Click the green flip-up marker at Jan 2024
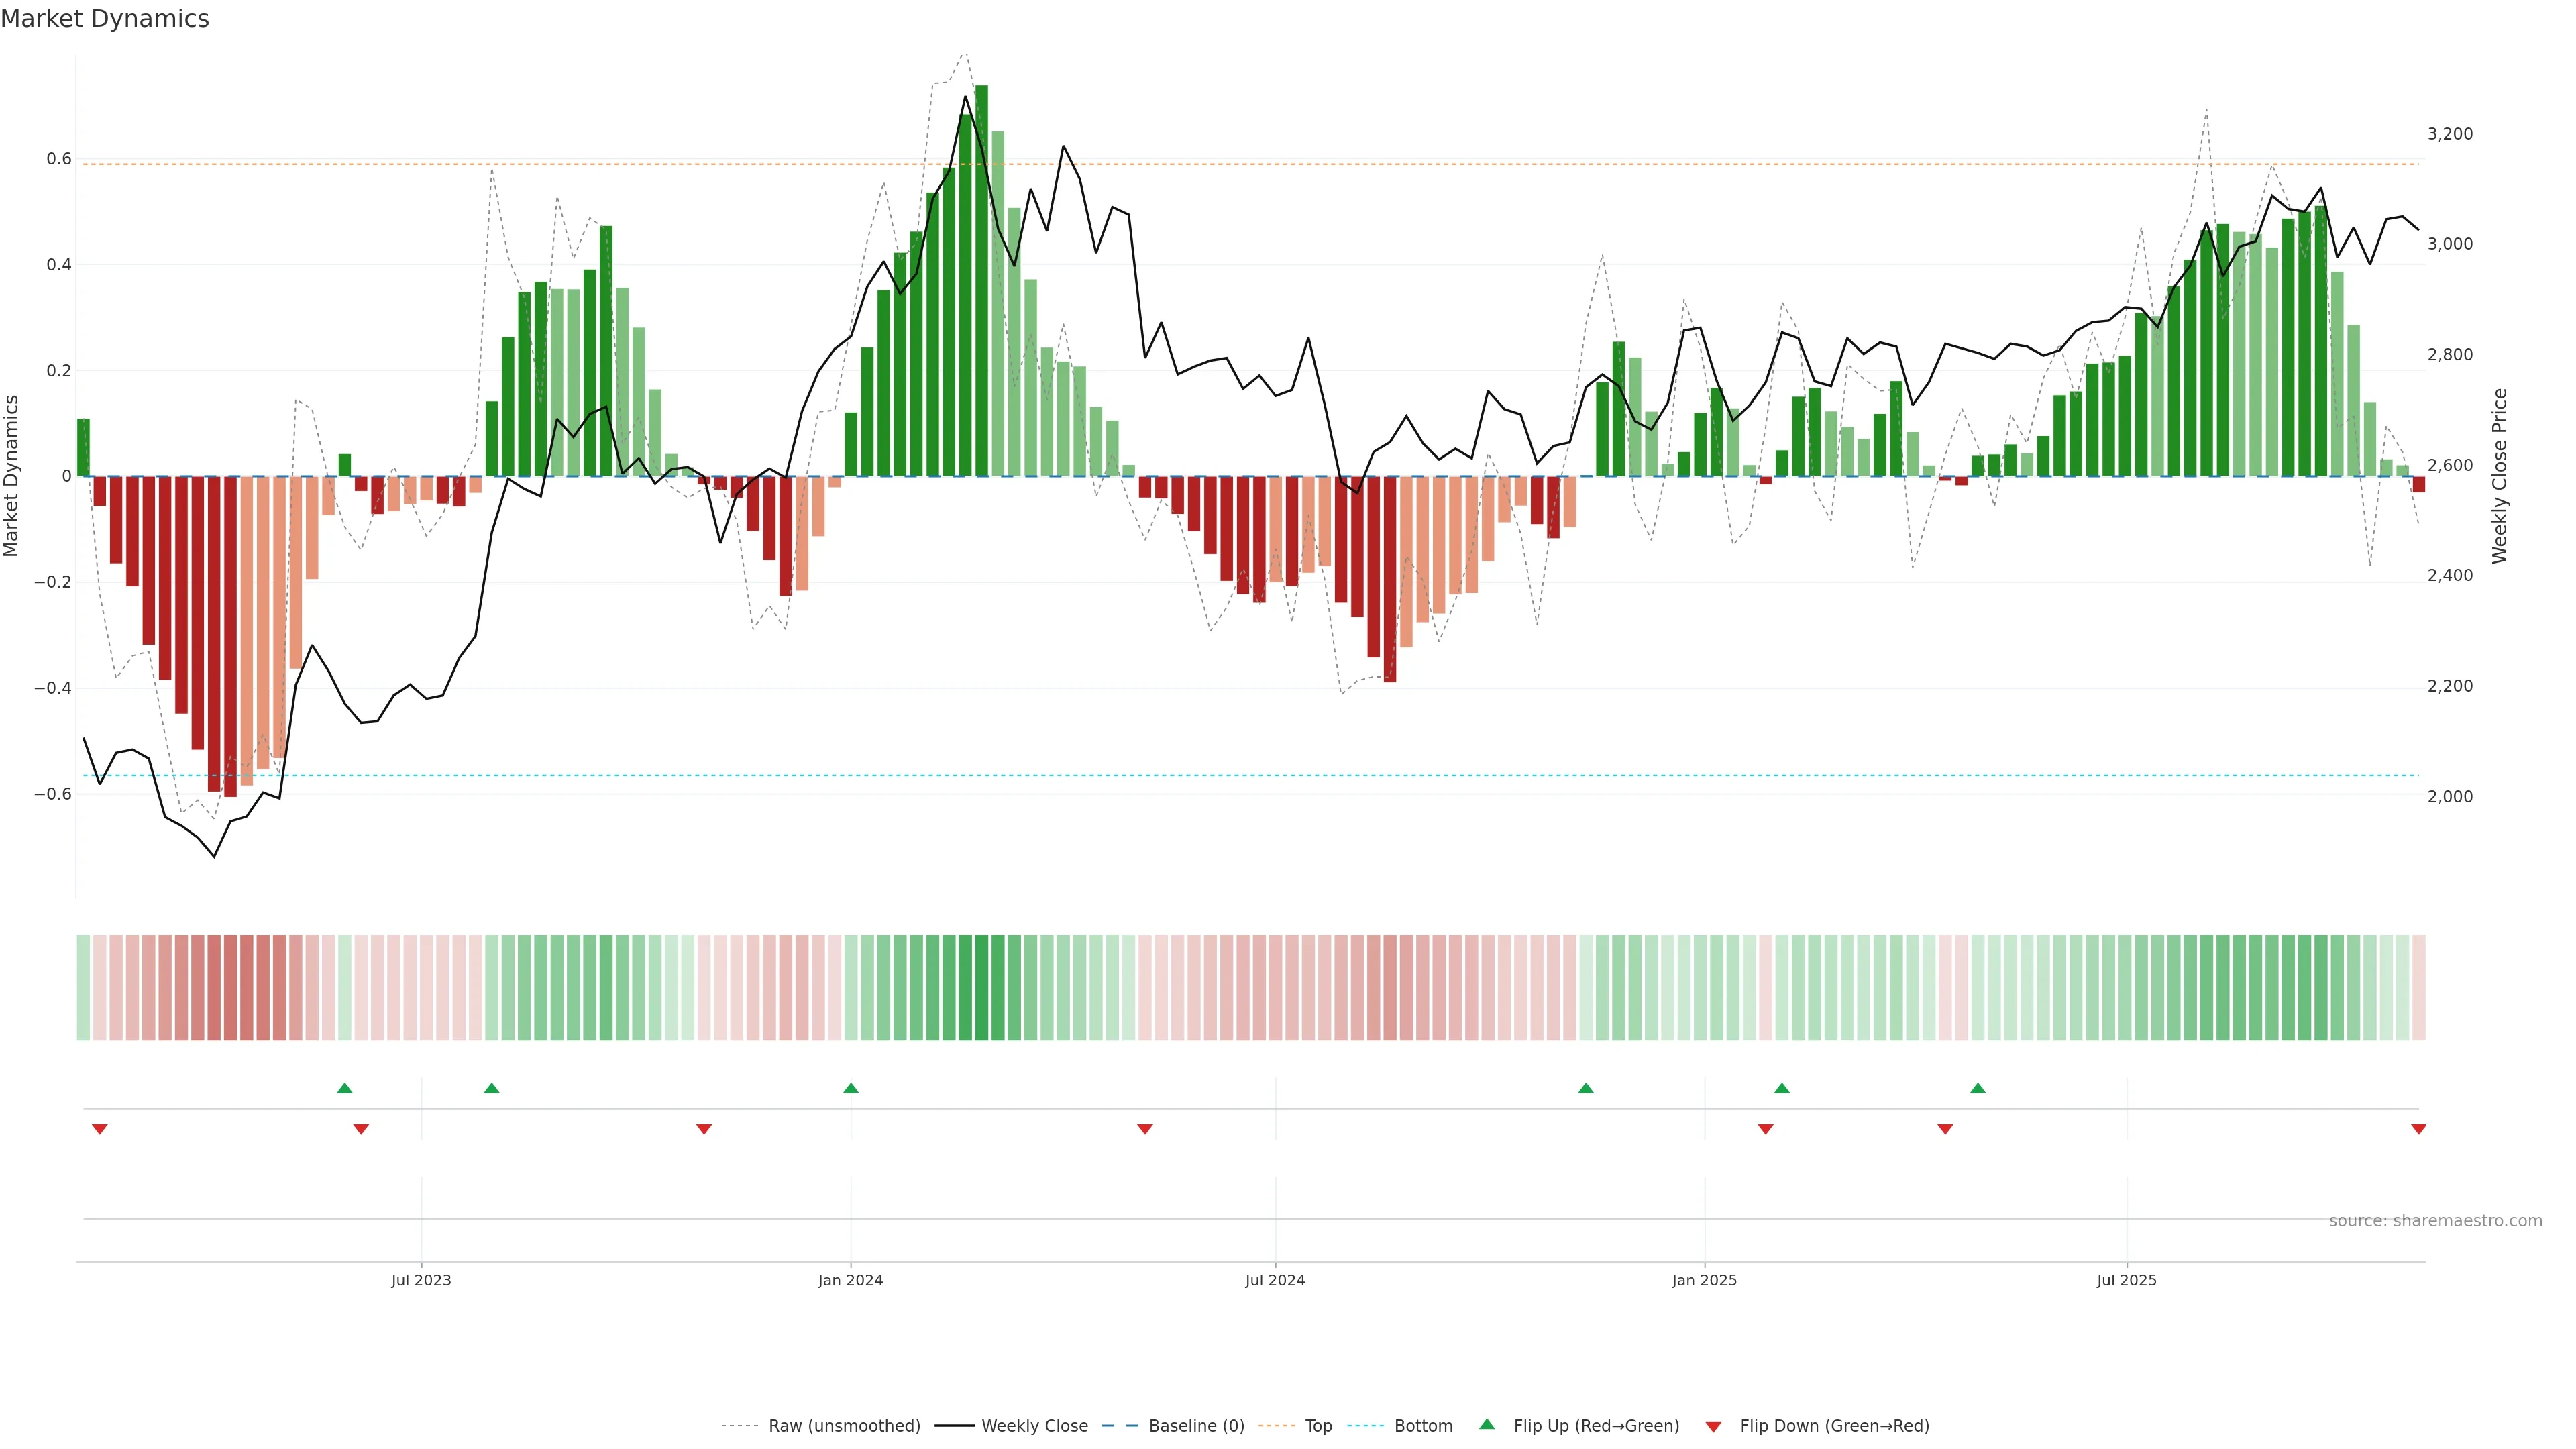Screen dimensions: 2576x1449 tap(851, 1088)
